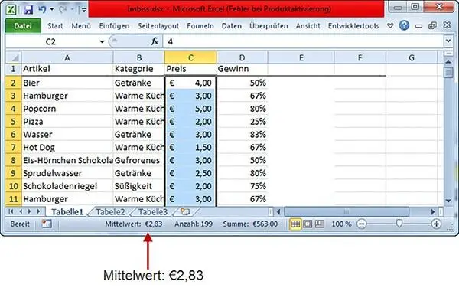Click the cell containing 'Bier'
The width and height of the screenshot is (459, 291).
click(x=67, y=83)
